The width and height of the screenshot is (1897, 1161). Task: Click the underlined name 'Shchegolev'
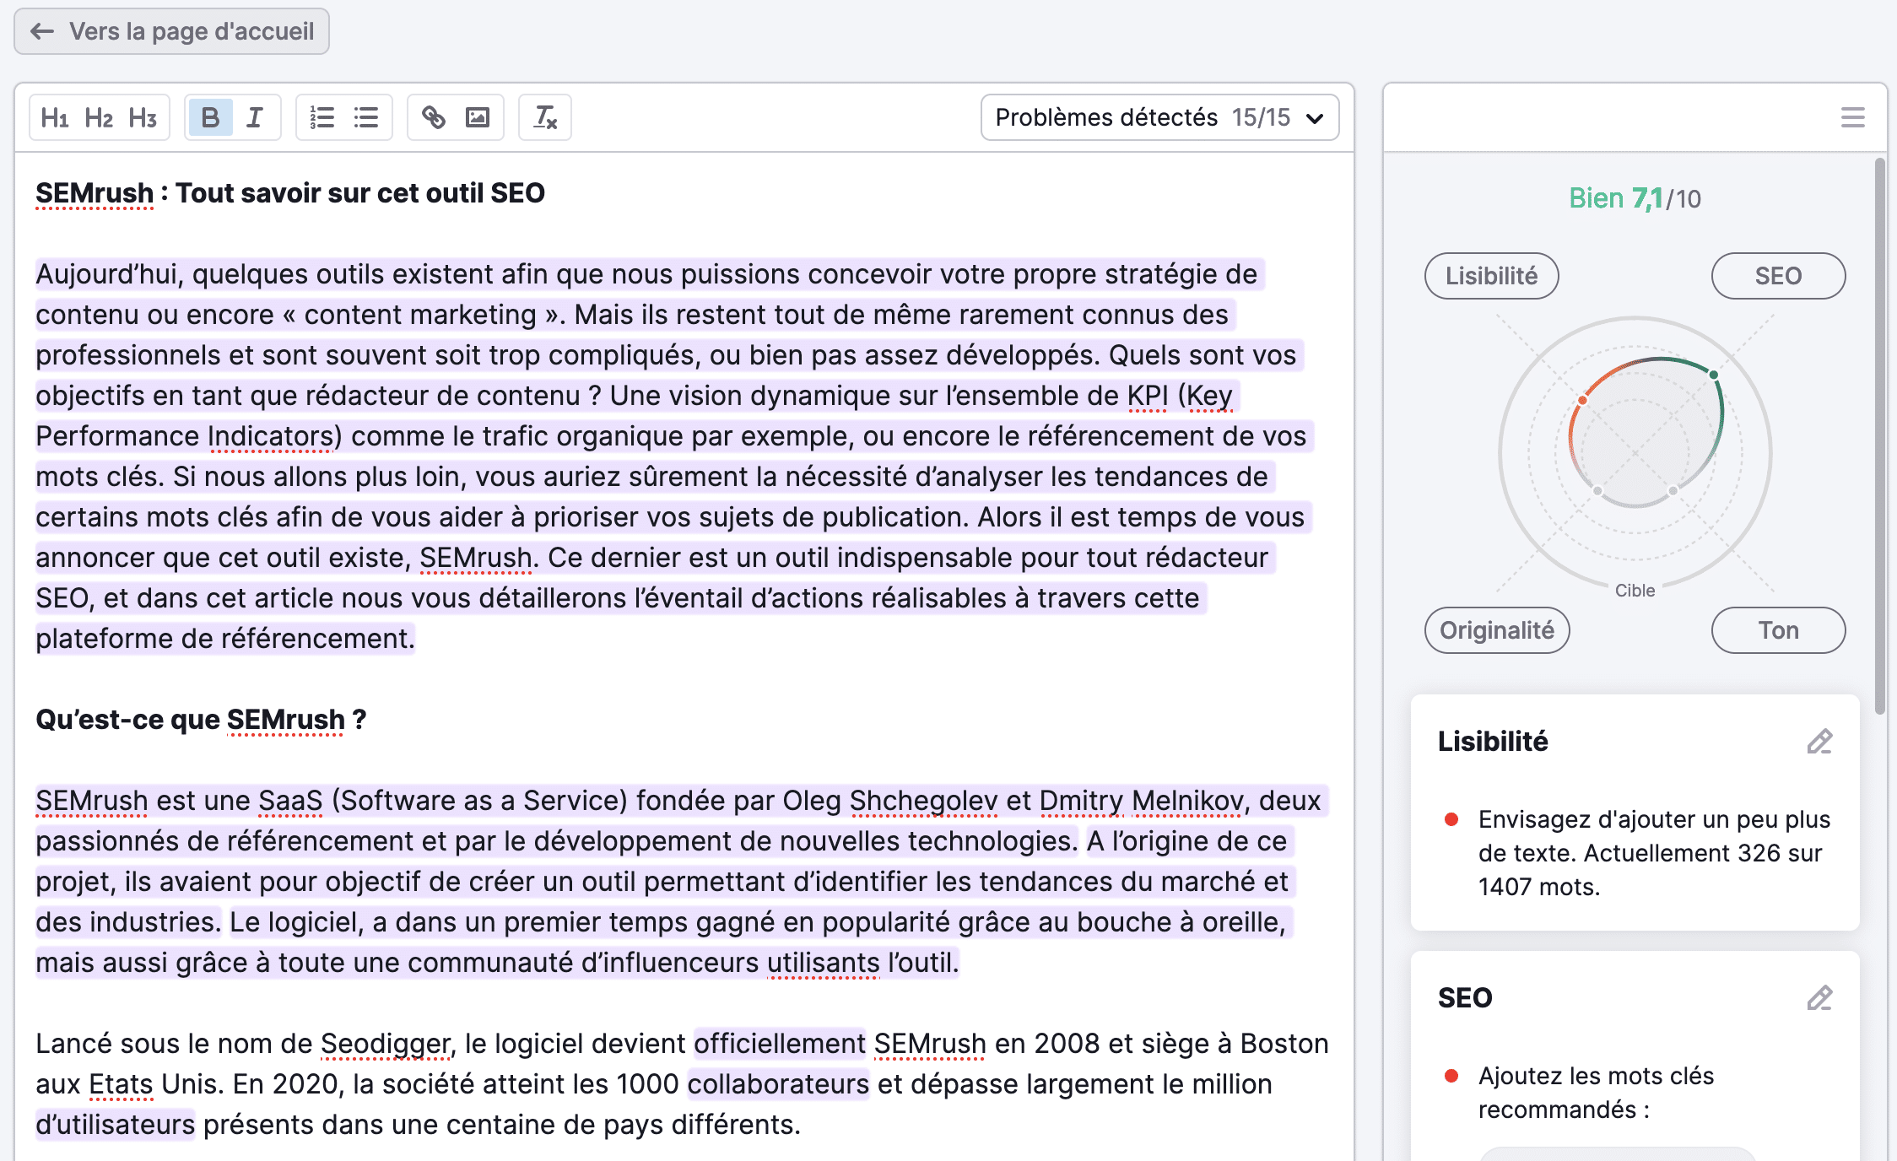[923, 801]
